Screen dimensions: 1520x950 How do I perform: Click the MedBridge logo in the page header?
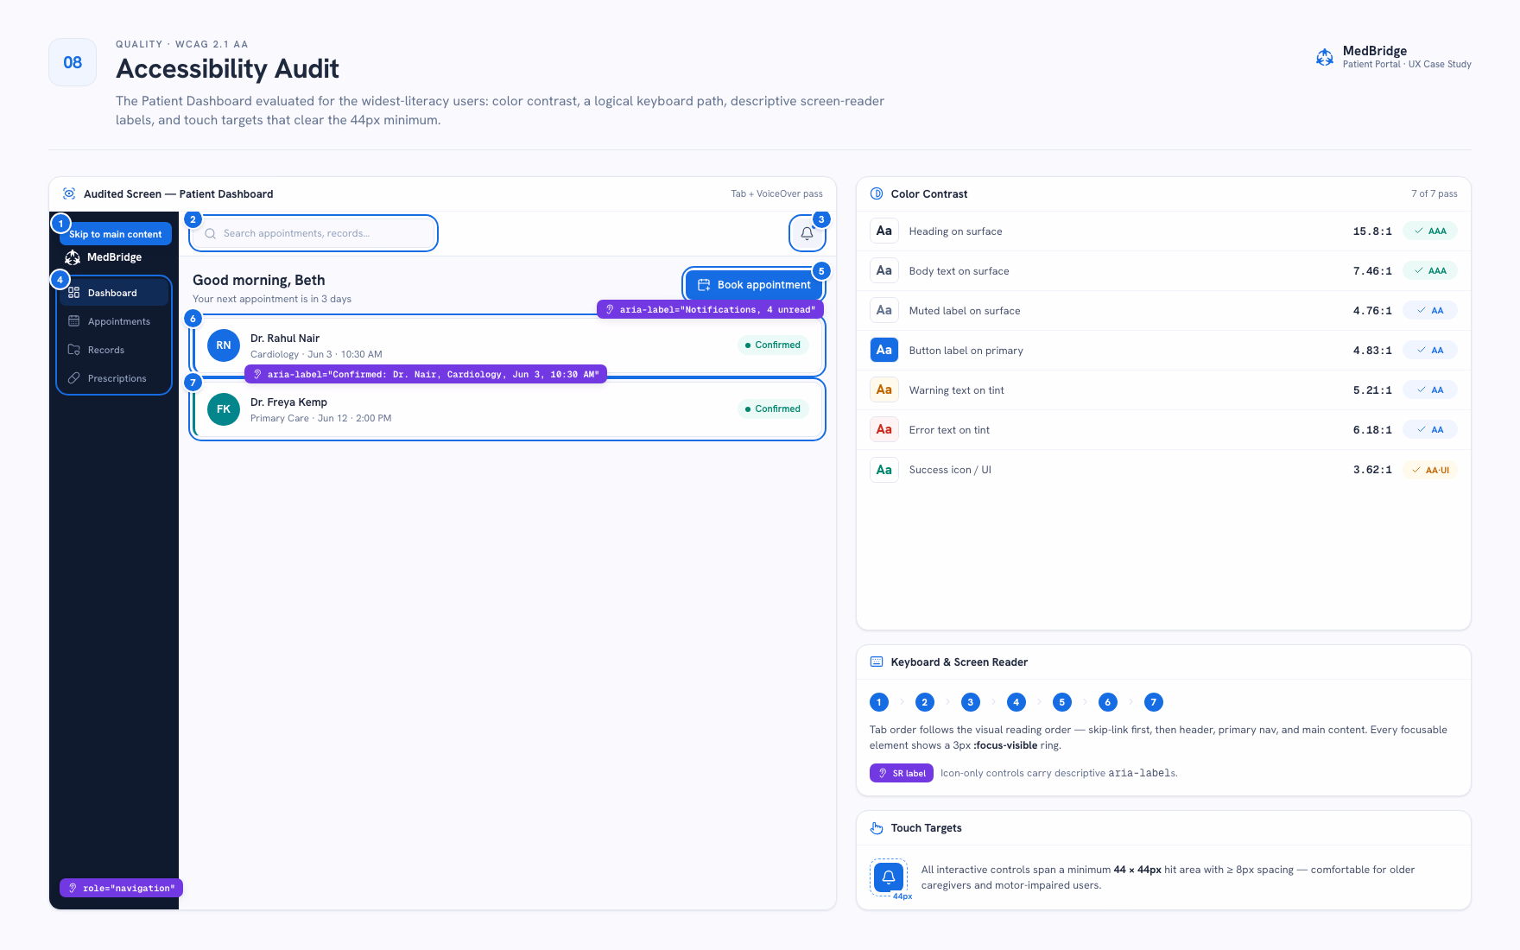pyautogui.click(x=1325, y=57)
